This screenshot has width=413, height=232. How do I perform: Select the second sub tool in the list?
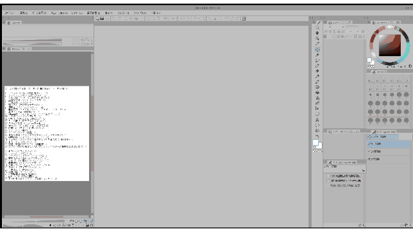click(388, 151)
